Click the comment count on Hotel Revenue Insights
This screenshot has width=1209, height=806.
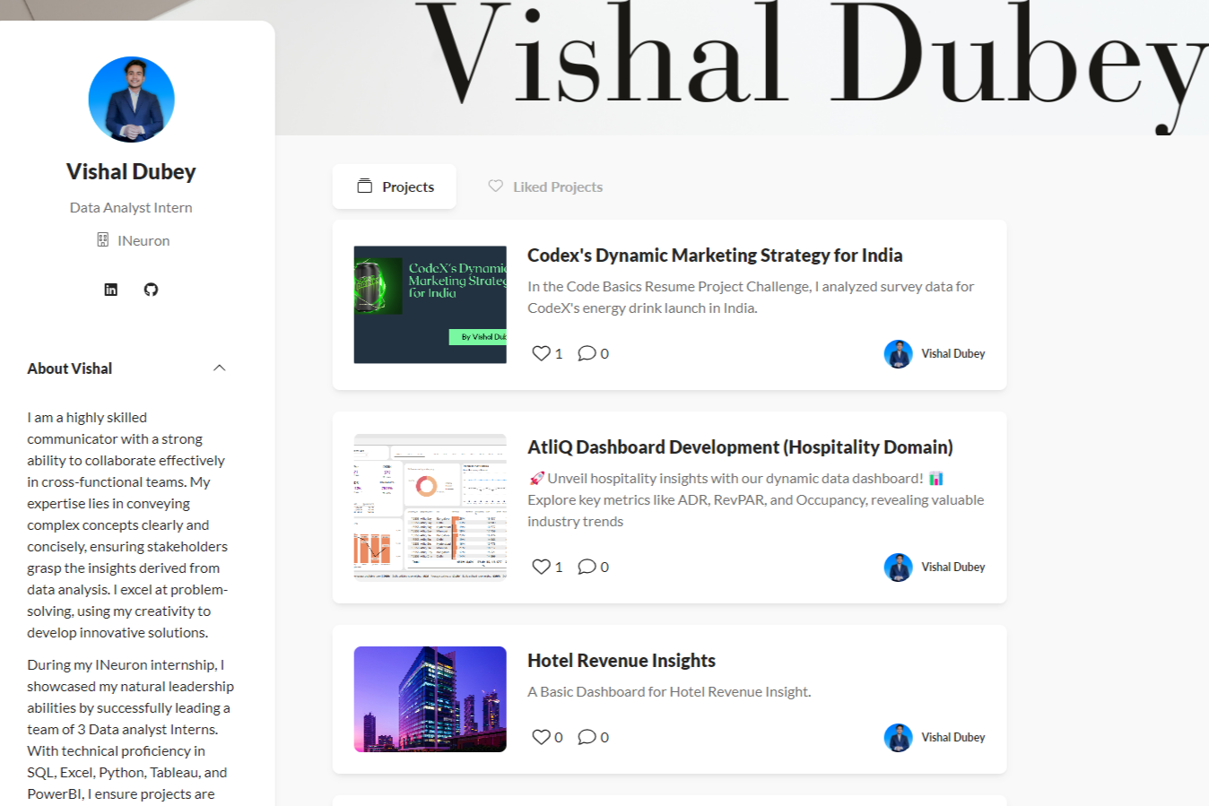(x=604, y=738)
